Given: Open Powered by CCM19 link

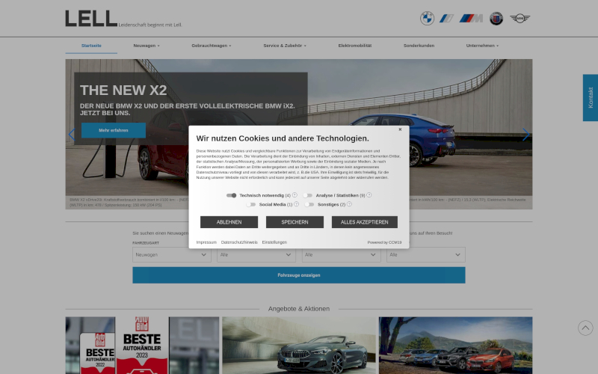Looking at the screenshot, I should tap(384, 242).
